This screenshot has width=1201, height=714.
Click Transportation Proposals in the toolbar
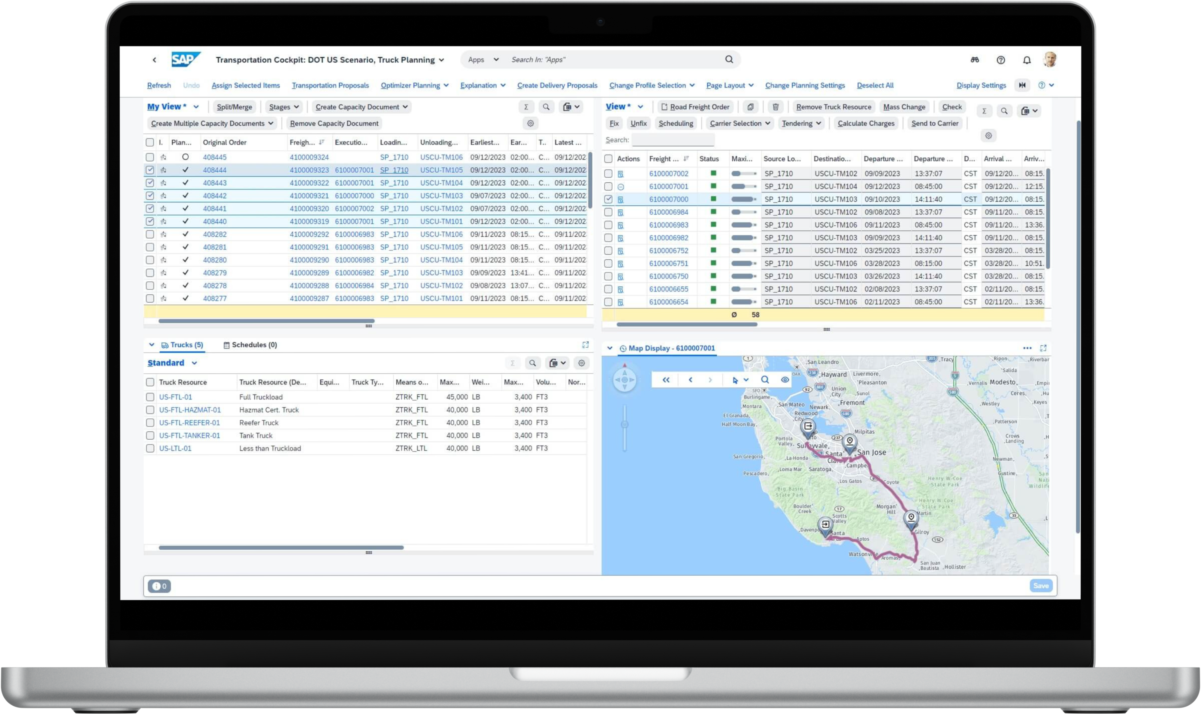tap(330, 85)
